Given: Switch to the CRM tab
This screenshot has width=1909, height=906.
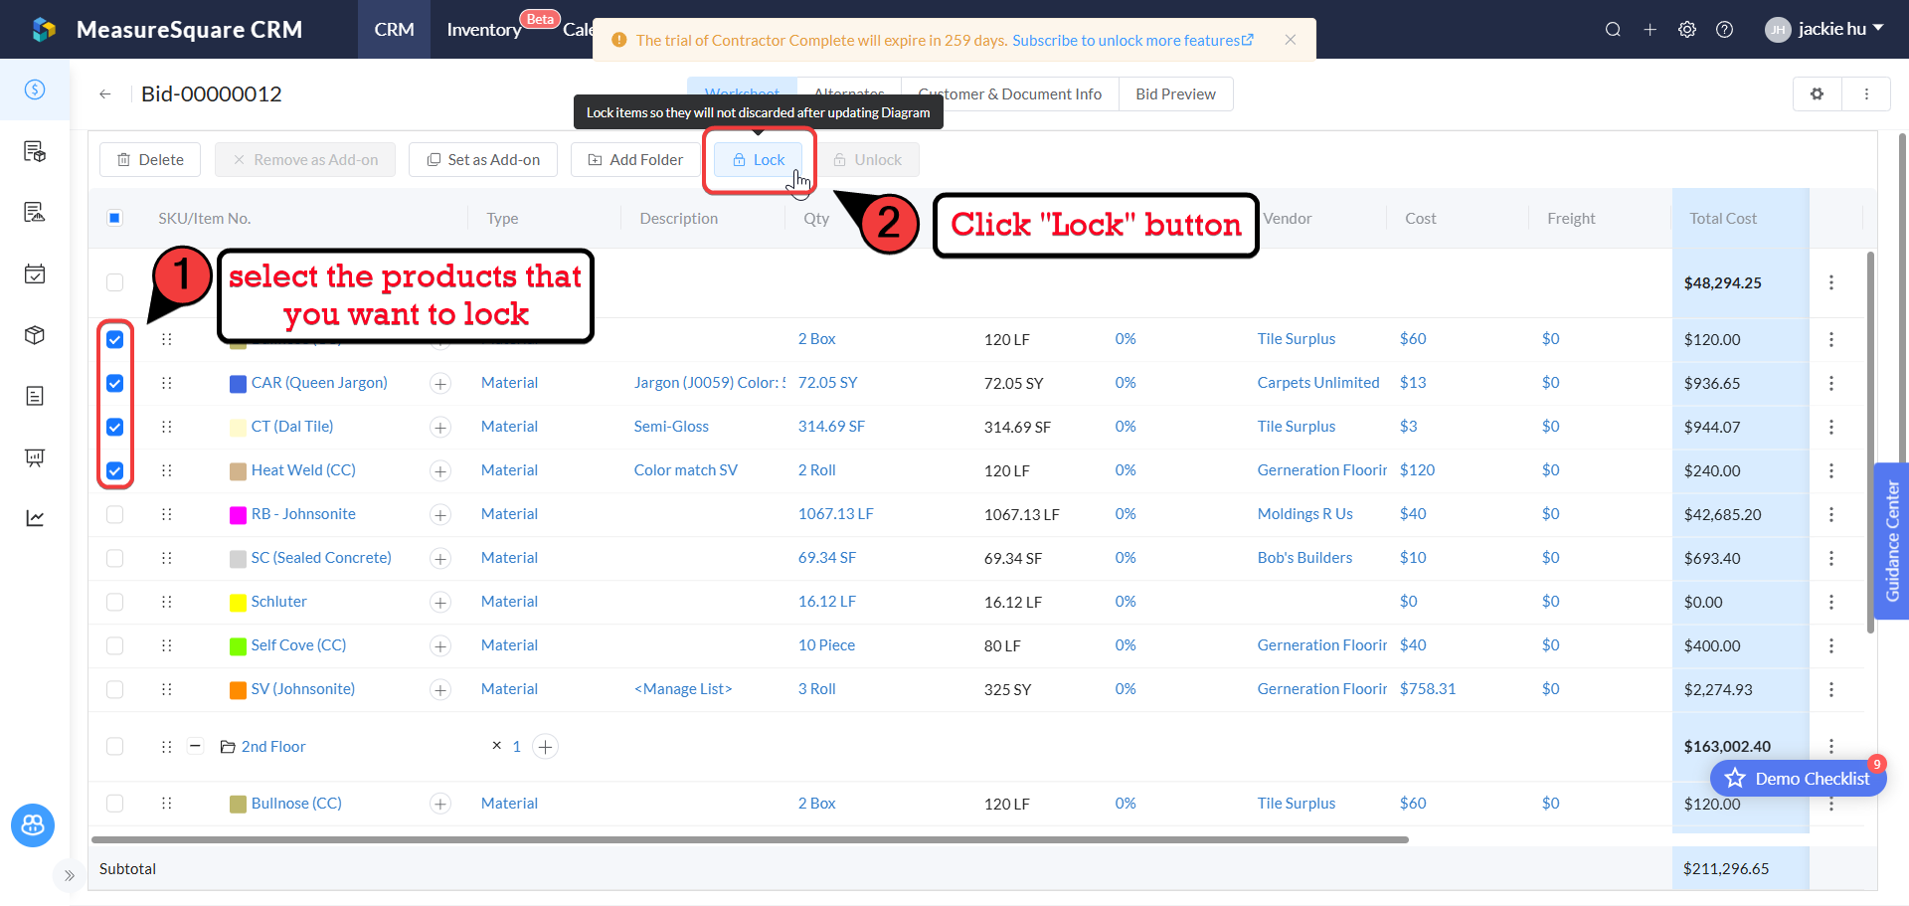Looking at the screenshot, I should click(x=395, y=30).
